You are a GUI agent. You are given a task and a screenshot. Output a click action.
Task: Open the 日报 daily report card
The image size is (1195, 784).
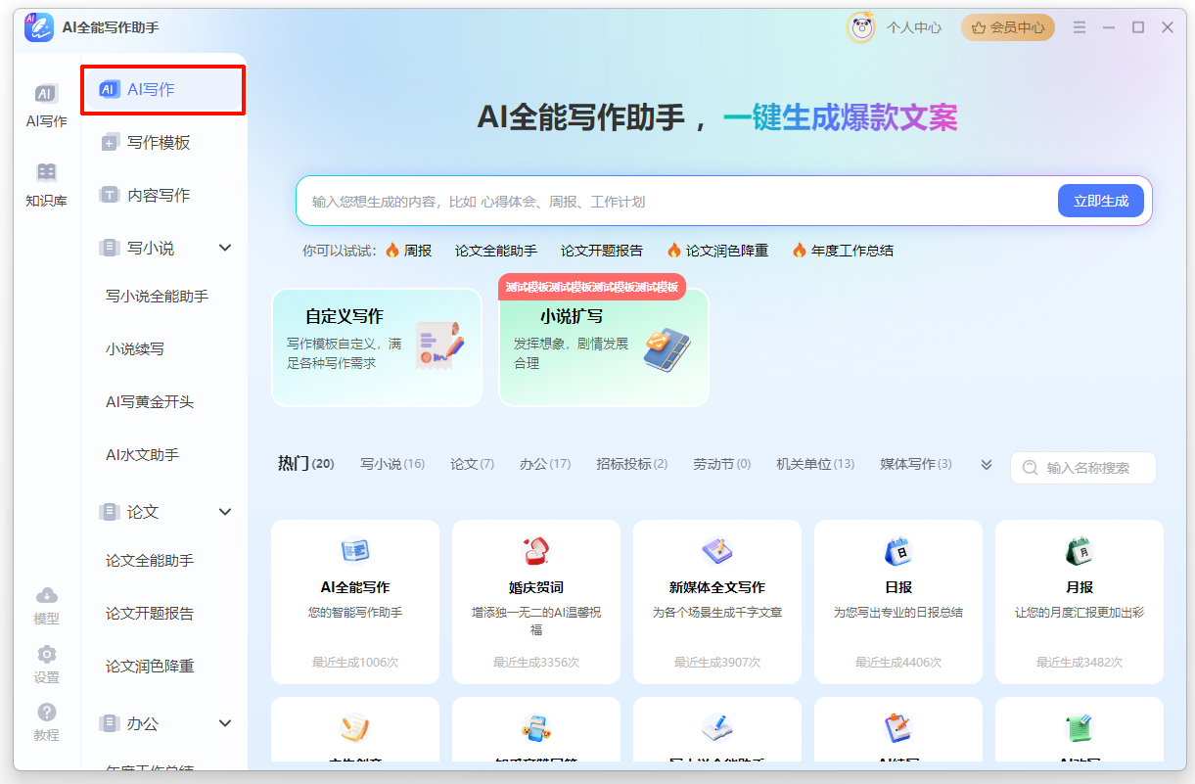(897, 600)
